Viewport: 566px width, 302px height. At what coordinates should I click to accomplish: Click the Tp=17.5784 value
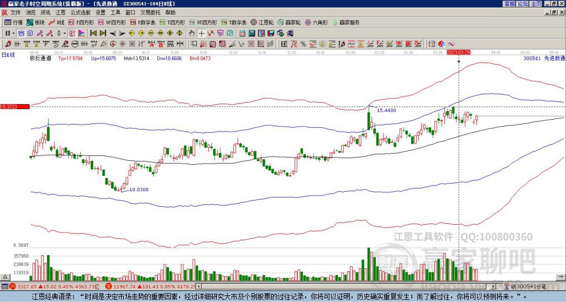coord(70,58)
